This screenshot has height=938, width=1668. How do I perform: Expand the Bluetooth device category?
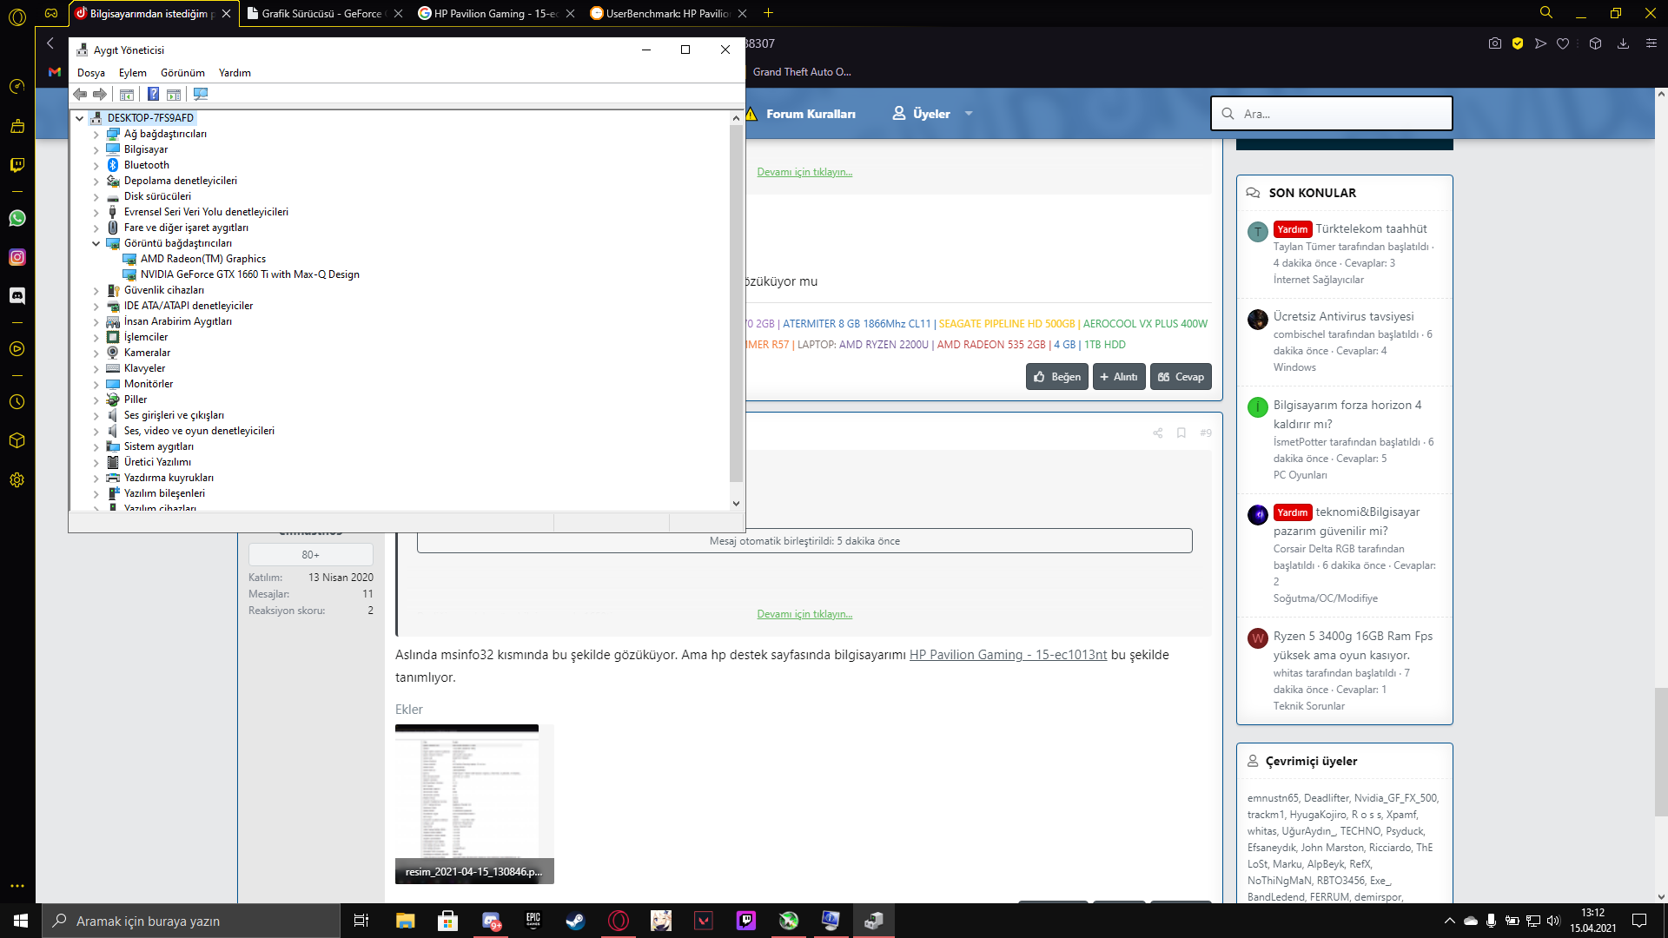pyautogui.click(x=96, y=165)
